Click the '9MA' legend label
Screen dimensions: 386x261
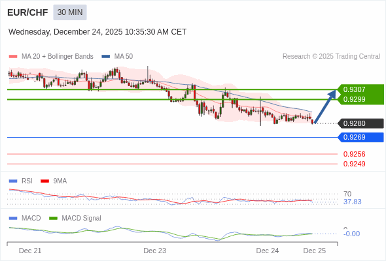pos(60,181)
